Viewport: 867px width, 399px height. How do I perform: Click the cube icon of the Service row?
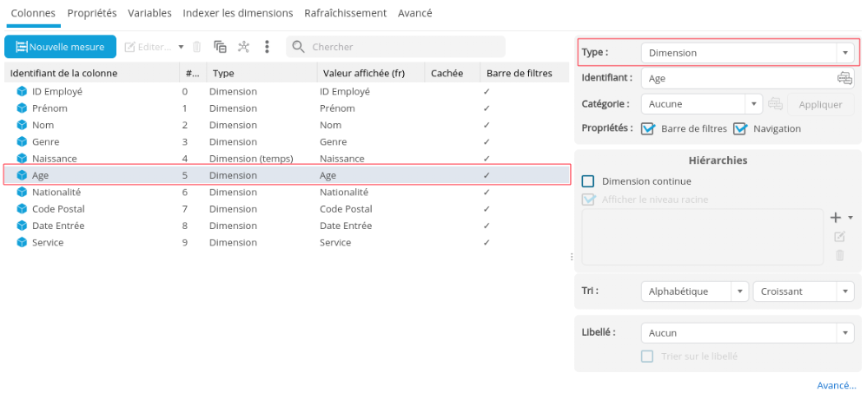(x=22, y=242)
